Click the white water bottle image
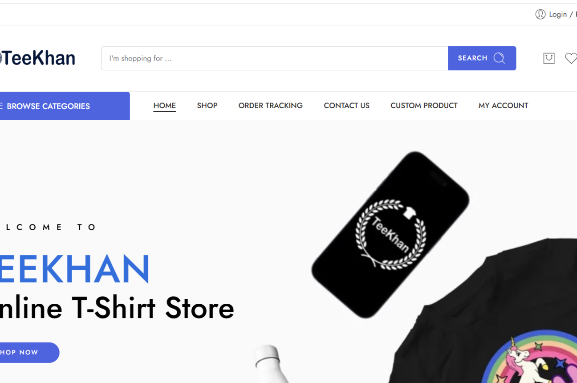The image size is (577, 383). pos(270,364)
